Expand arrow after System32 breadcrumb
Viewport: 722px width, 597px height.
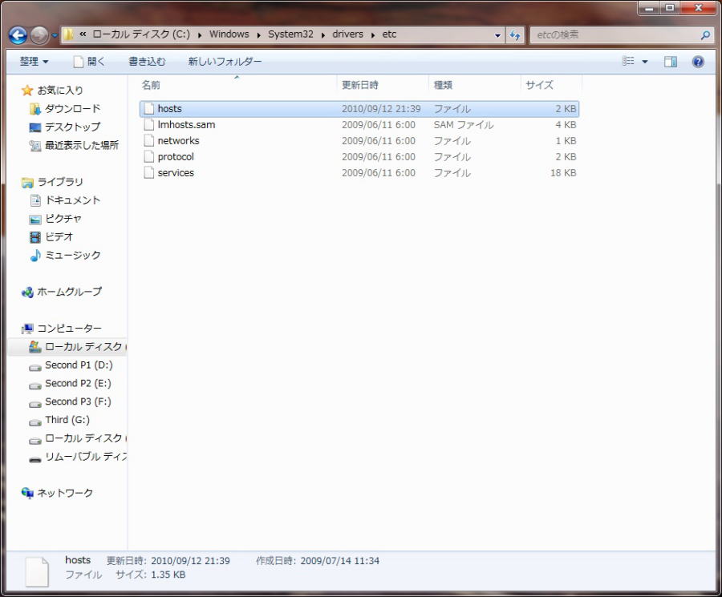pos(323,35)
